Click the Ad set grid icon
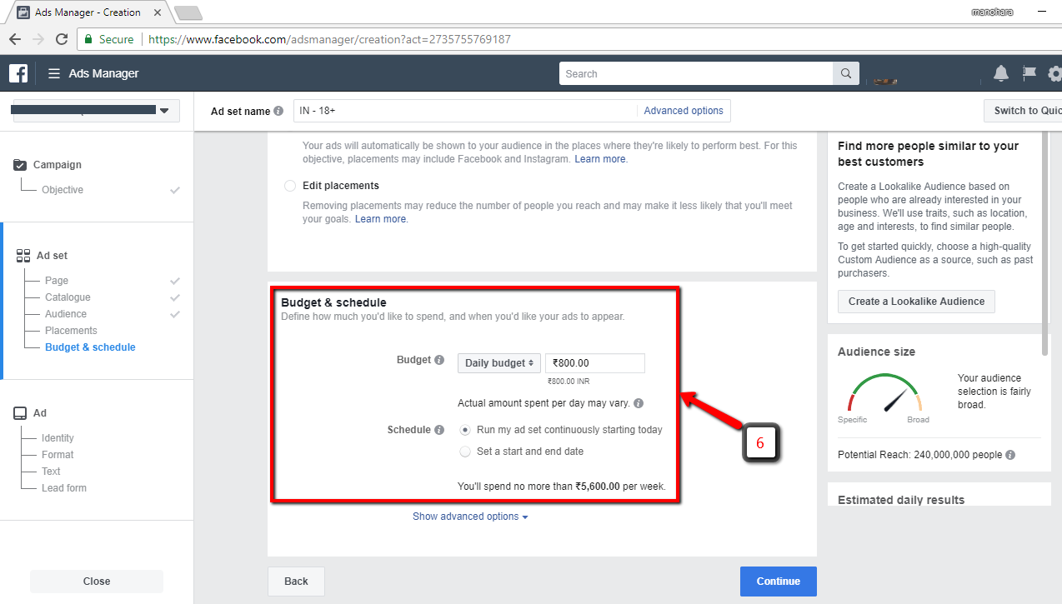Screen dimensions: 1062x604 [x=23, y=256]
